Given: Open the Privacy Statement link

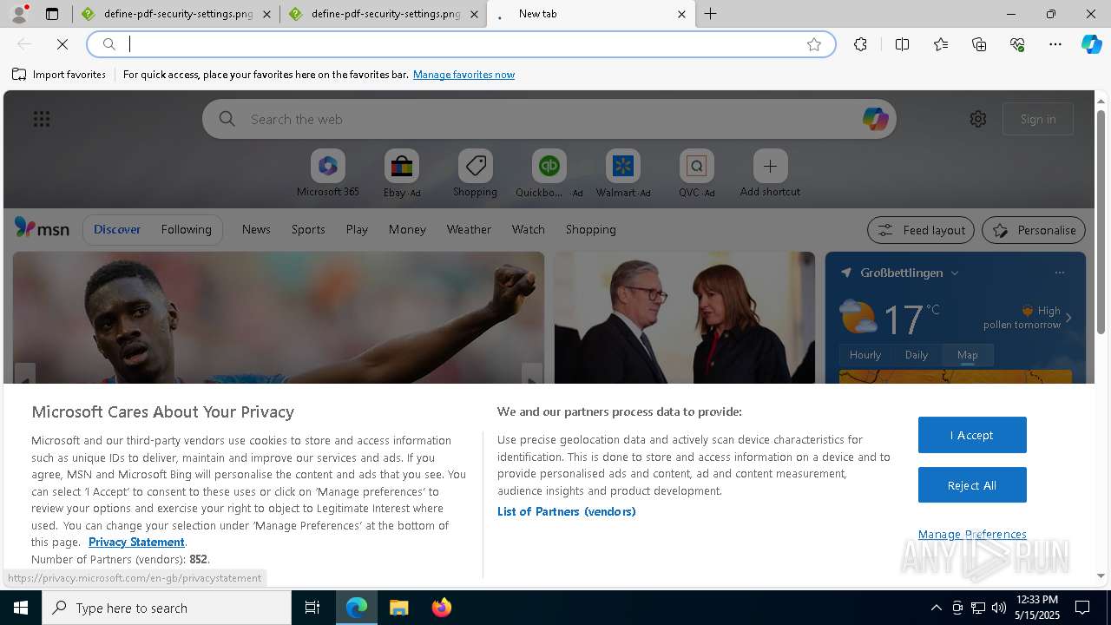Looking at the screenshot, I should (136, 542).
